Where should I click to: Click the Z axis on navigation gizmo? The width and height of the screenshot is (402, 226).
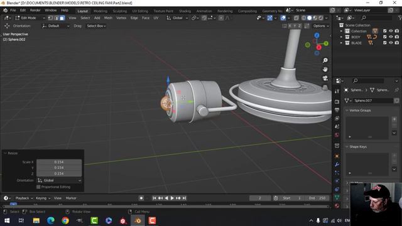tap(317, 35)
